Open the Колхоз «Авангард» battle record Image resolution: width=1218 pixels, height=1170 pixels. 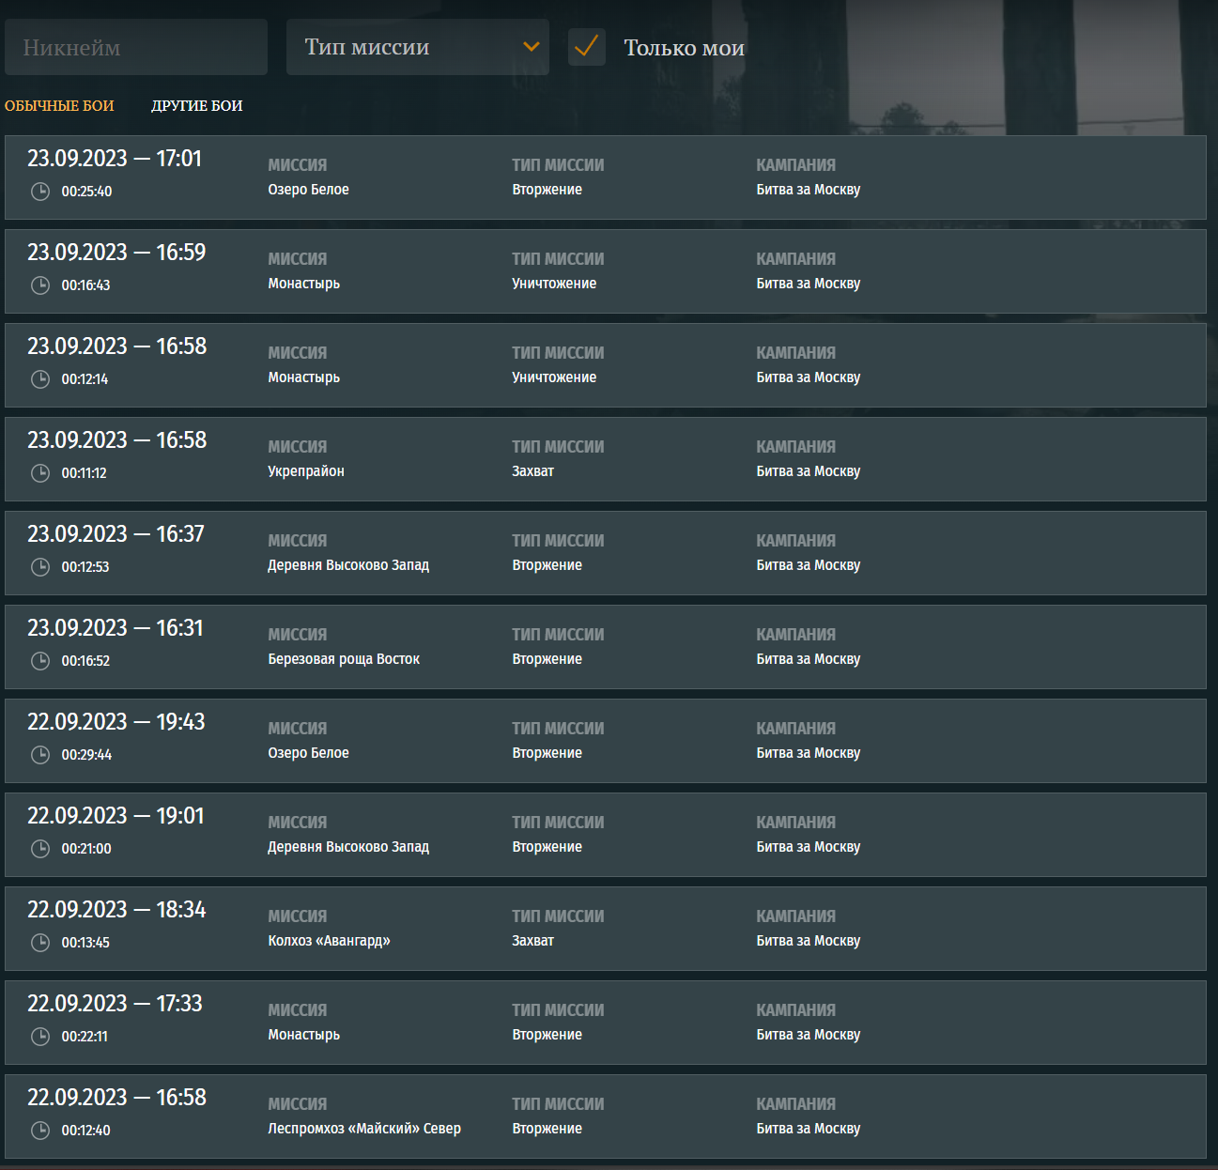(x=605, y=929)
